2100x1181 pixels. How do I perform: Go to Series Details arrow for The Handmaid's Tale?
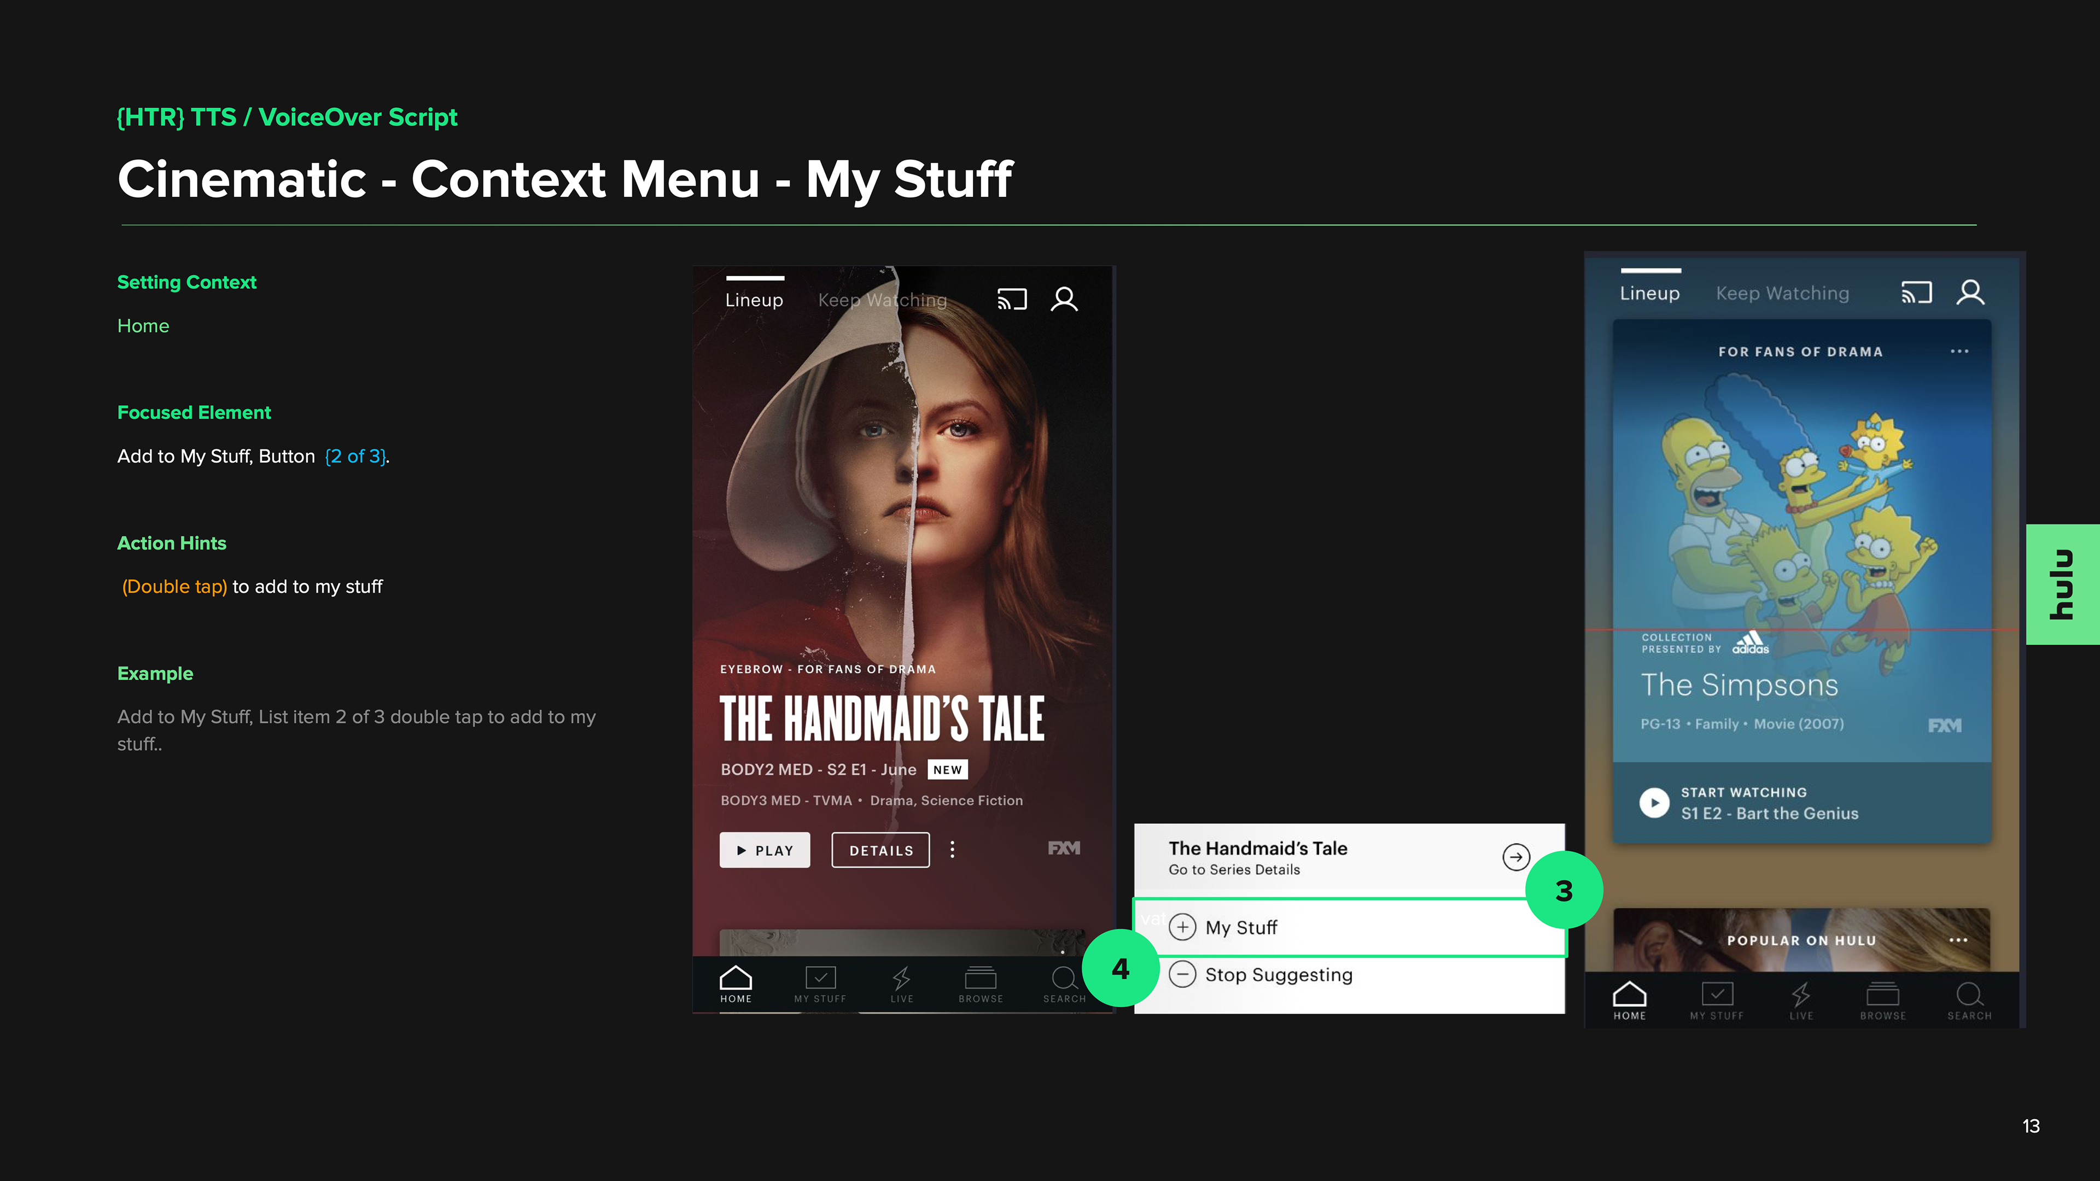(x=1515, y=857)
